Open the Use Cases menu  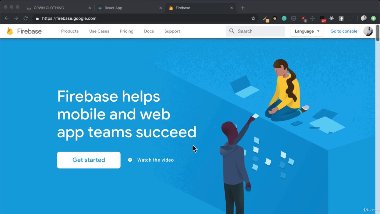click(99, 31)
